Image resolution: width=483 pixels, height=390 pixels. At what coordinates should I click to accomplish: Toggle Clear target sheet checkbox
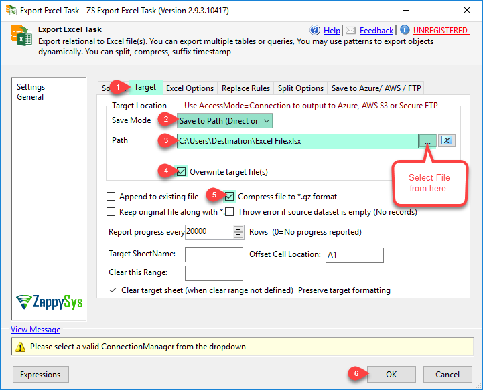113,290
